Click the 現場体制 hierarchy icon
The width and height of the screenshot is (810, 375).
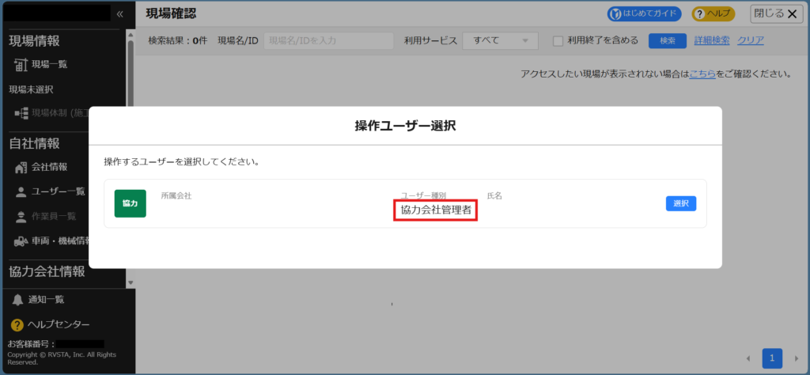click(x=21, y=113)
